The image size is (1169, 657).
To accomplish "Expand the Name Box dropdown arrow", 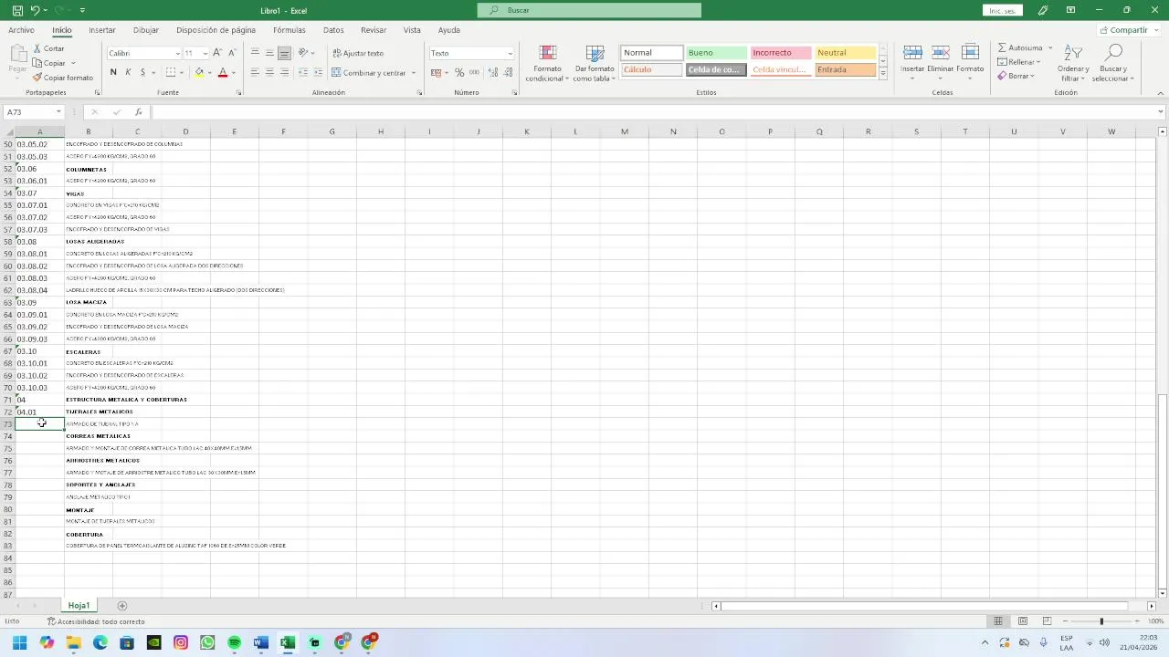I will [x=58, y=112].
